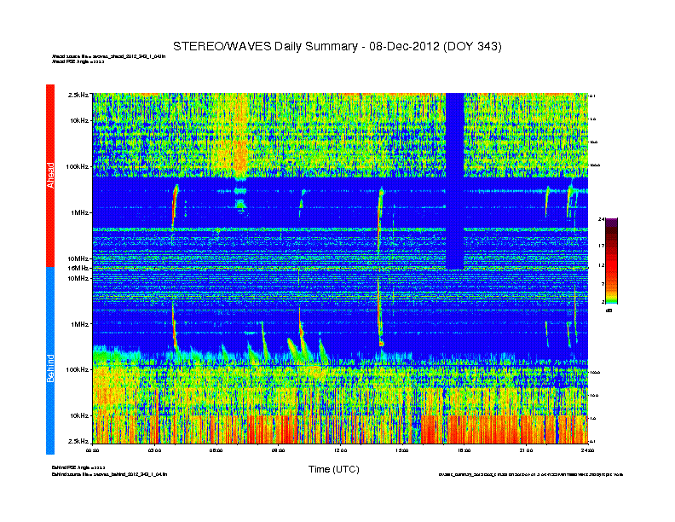
Task: Click the blue Behind spacecraft bar
Action: pyautogui.click(x=49, y=361)
